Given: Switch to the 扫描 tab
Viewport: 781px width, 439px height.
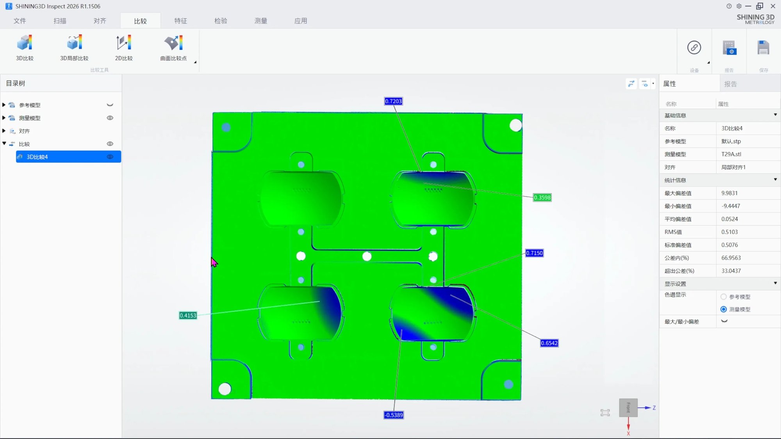Looking at the screenshot, I should pos(60,21).
